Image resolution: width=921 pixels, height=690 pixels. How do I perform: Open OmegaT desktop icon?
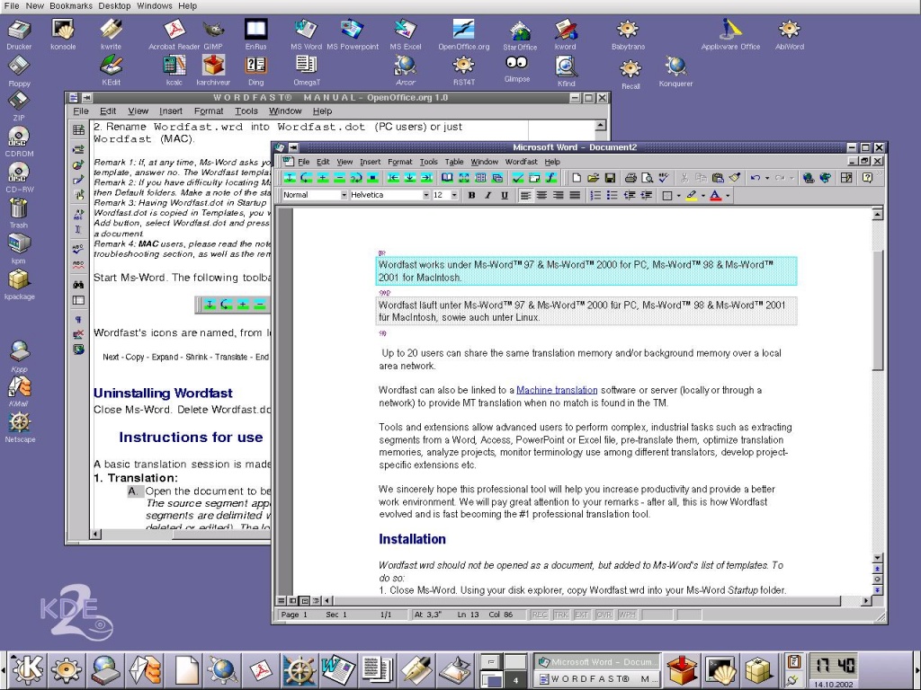coord(306,70)
